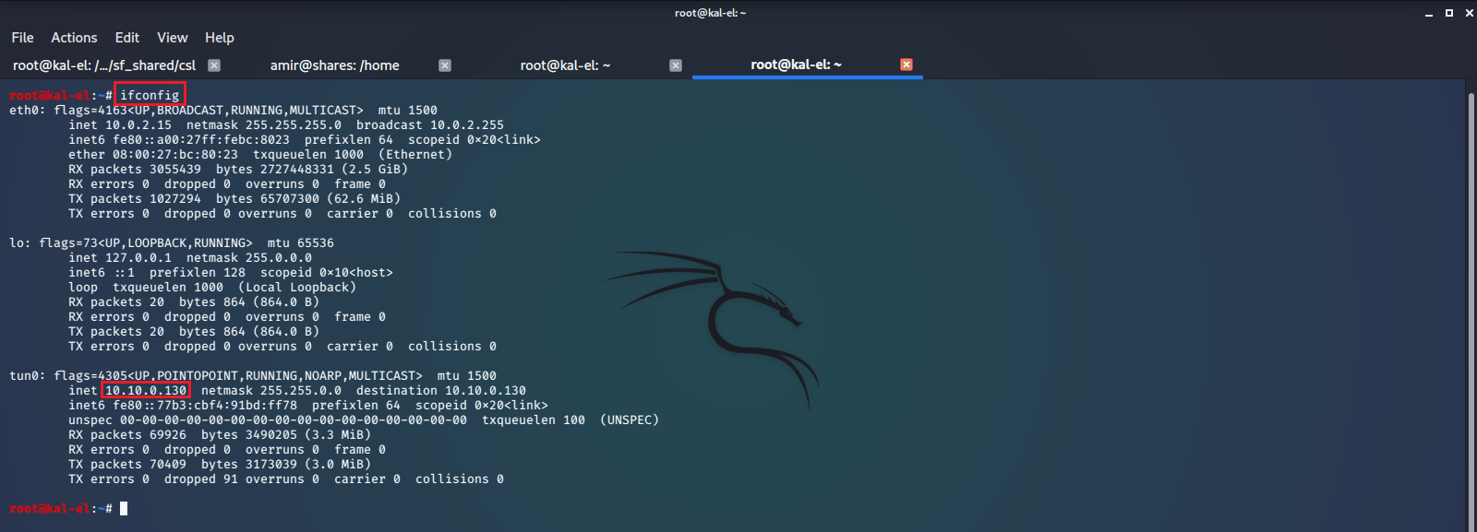Close the inactive root@kal-el: ~ tab
Viewport: 1477px width, 532px height.
pos(676,65)
